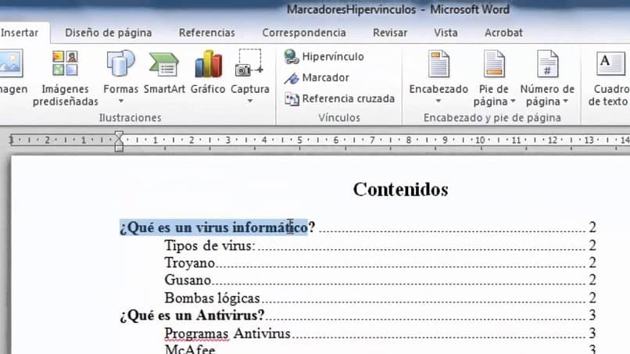The image size is (630, 354).
Task: Click the indent marker on ruler
Action: 119,141
